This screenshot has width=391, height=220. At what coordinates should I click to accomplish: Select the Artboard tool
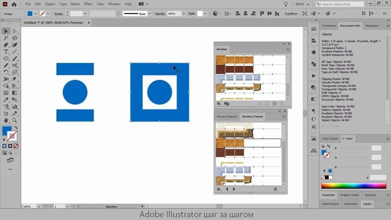(6, 114)
